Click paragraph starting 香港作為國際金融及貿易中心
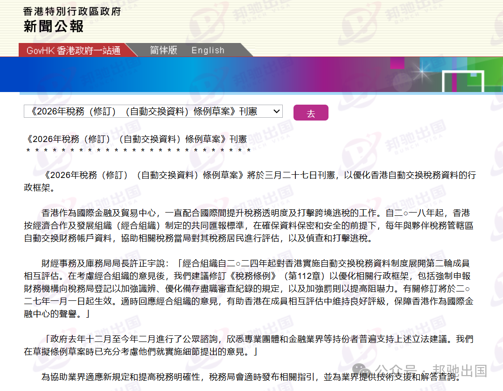The height and width of the screenshot is (391, 503). pos(249,226)
